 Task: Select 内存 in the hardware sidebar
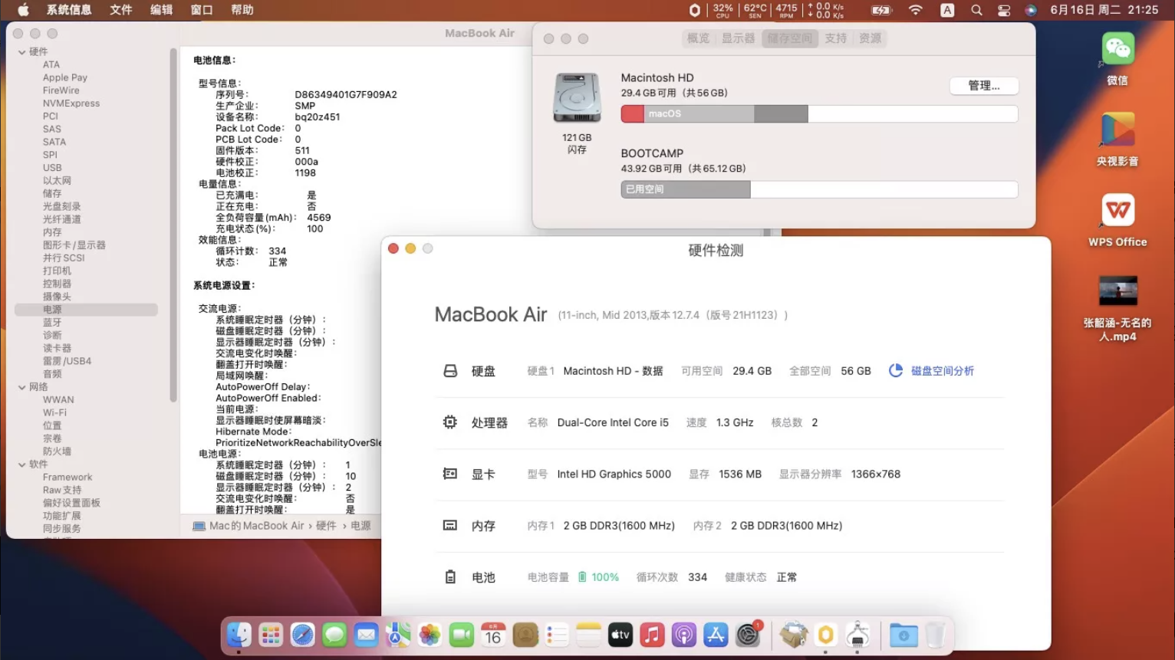[52, 232]
